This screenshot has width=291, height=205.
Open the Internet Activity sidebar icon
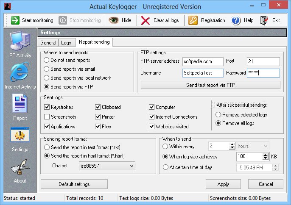tap(20, 72)
